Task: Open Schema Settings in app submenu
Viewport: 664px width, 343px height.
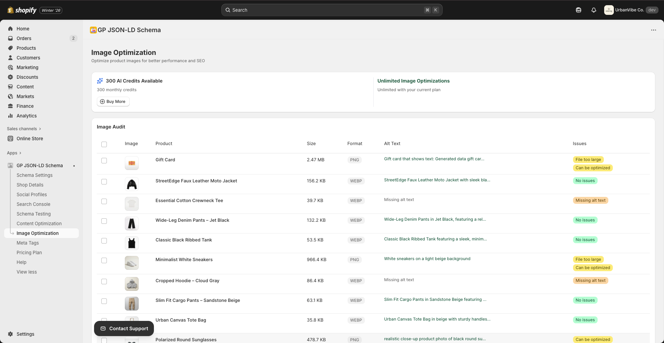Action: pos(35,175)
